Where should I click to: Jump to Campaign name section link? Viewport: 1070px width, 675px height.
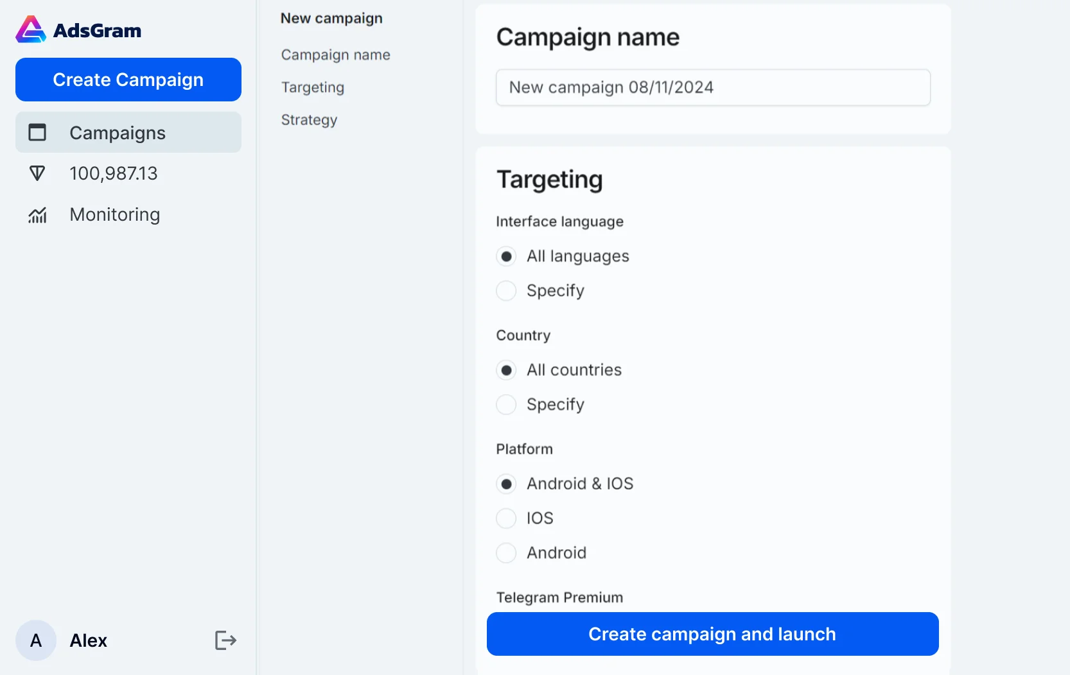point(335,55)
